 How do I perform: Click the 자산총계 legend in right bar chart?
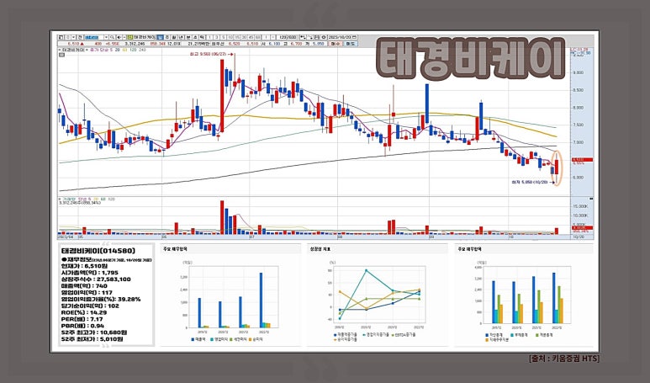coord(495,335)
